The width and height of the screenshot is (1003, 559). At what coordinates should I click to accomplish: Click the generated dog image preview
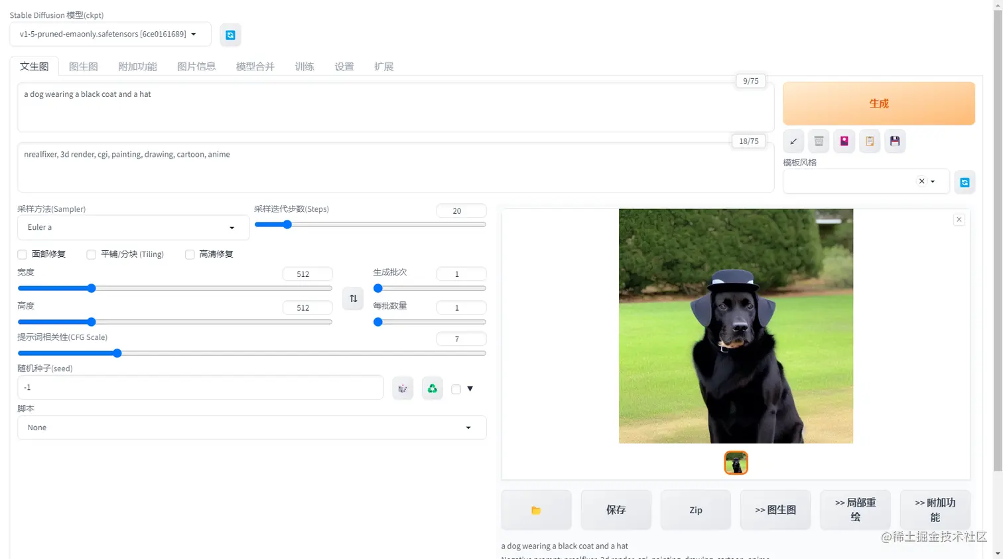pos(736,326)
